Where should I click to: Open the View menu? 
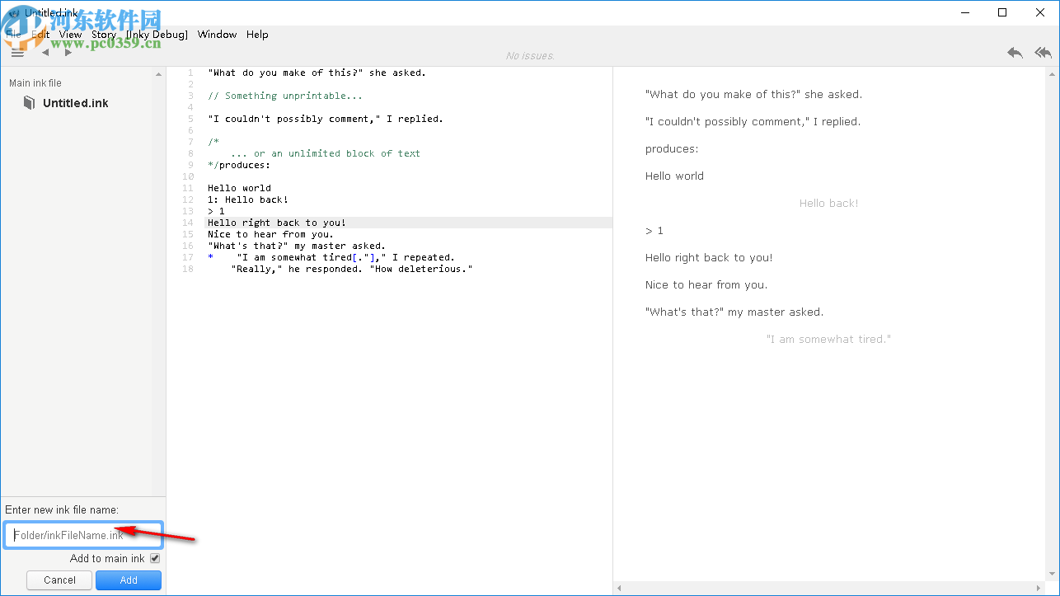click(x=71, y=35)
